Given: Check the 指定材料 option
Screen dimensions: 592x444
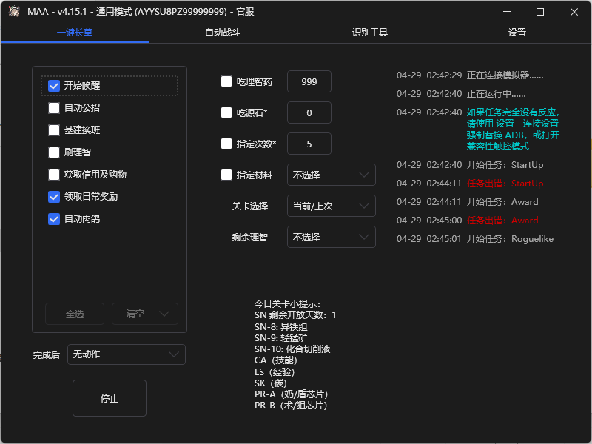Looking at the screenshot, I should tap(226, 175).
